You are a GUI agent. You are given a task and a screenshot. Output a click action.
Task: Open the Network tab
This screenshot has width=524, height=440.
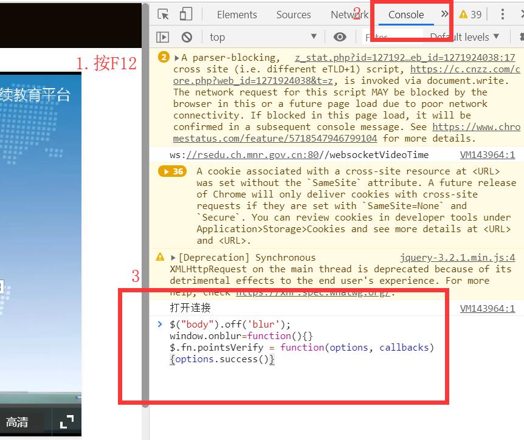coord(350,15)
